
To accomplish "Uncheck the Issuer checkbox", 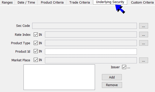I will click(x=124, y=67).
